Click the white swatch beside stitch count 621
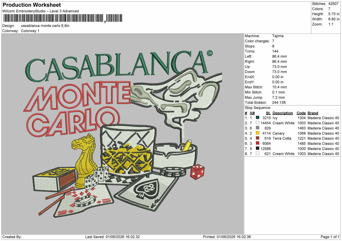The width and height of the screenshot is (342, 241). coord(258,153)
